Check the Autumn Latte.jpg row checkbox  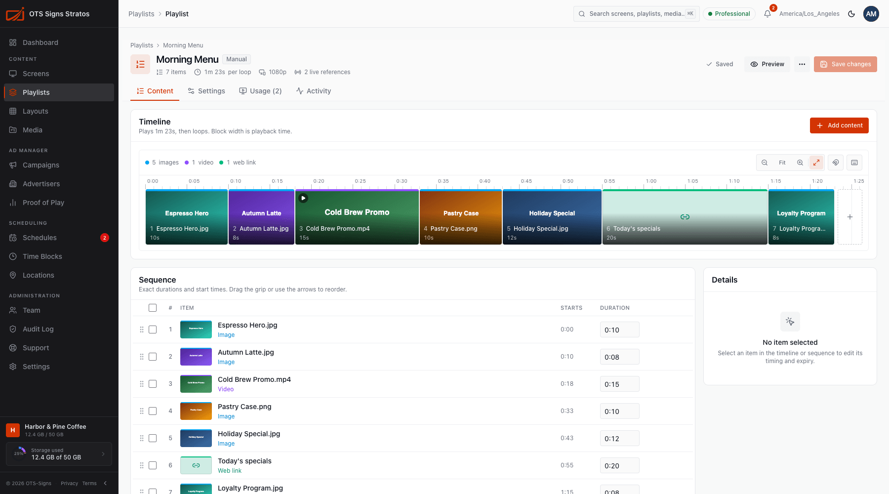(153, 357)
